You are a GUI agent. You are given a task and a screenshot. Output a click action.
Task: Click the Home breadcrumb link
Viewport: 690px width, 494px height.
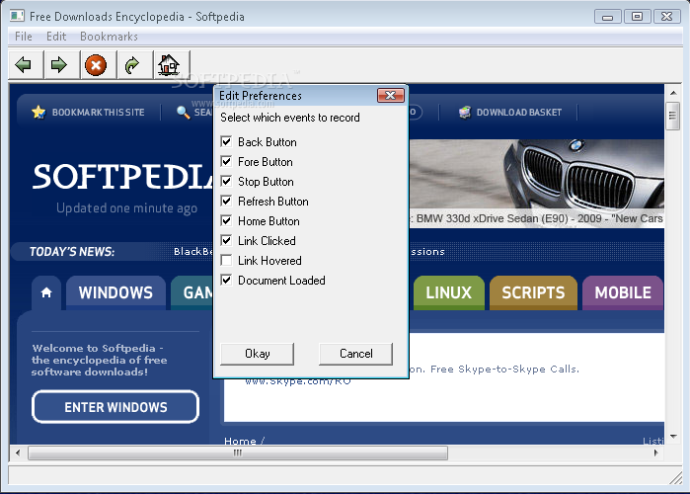pos(240,441)
